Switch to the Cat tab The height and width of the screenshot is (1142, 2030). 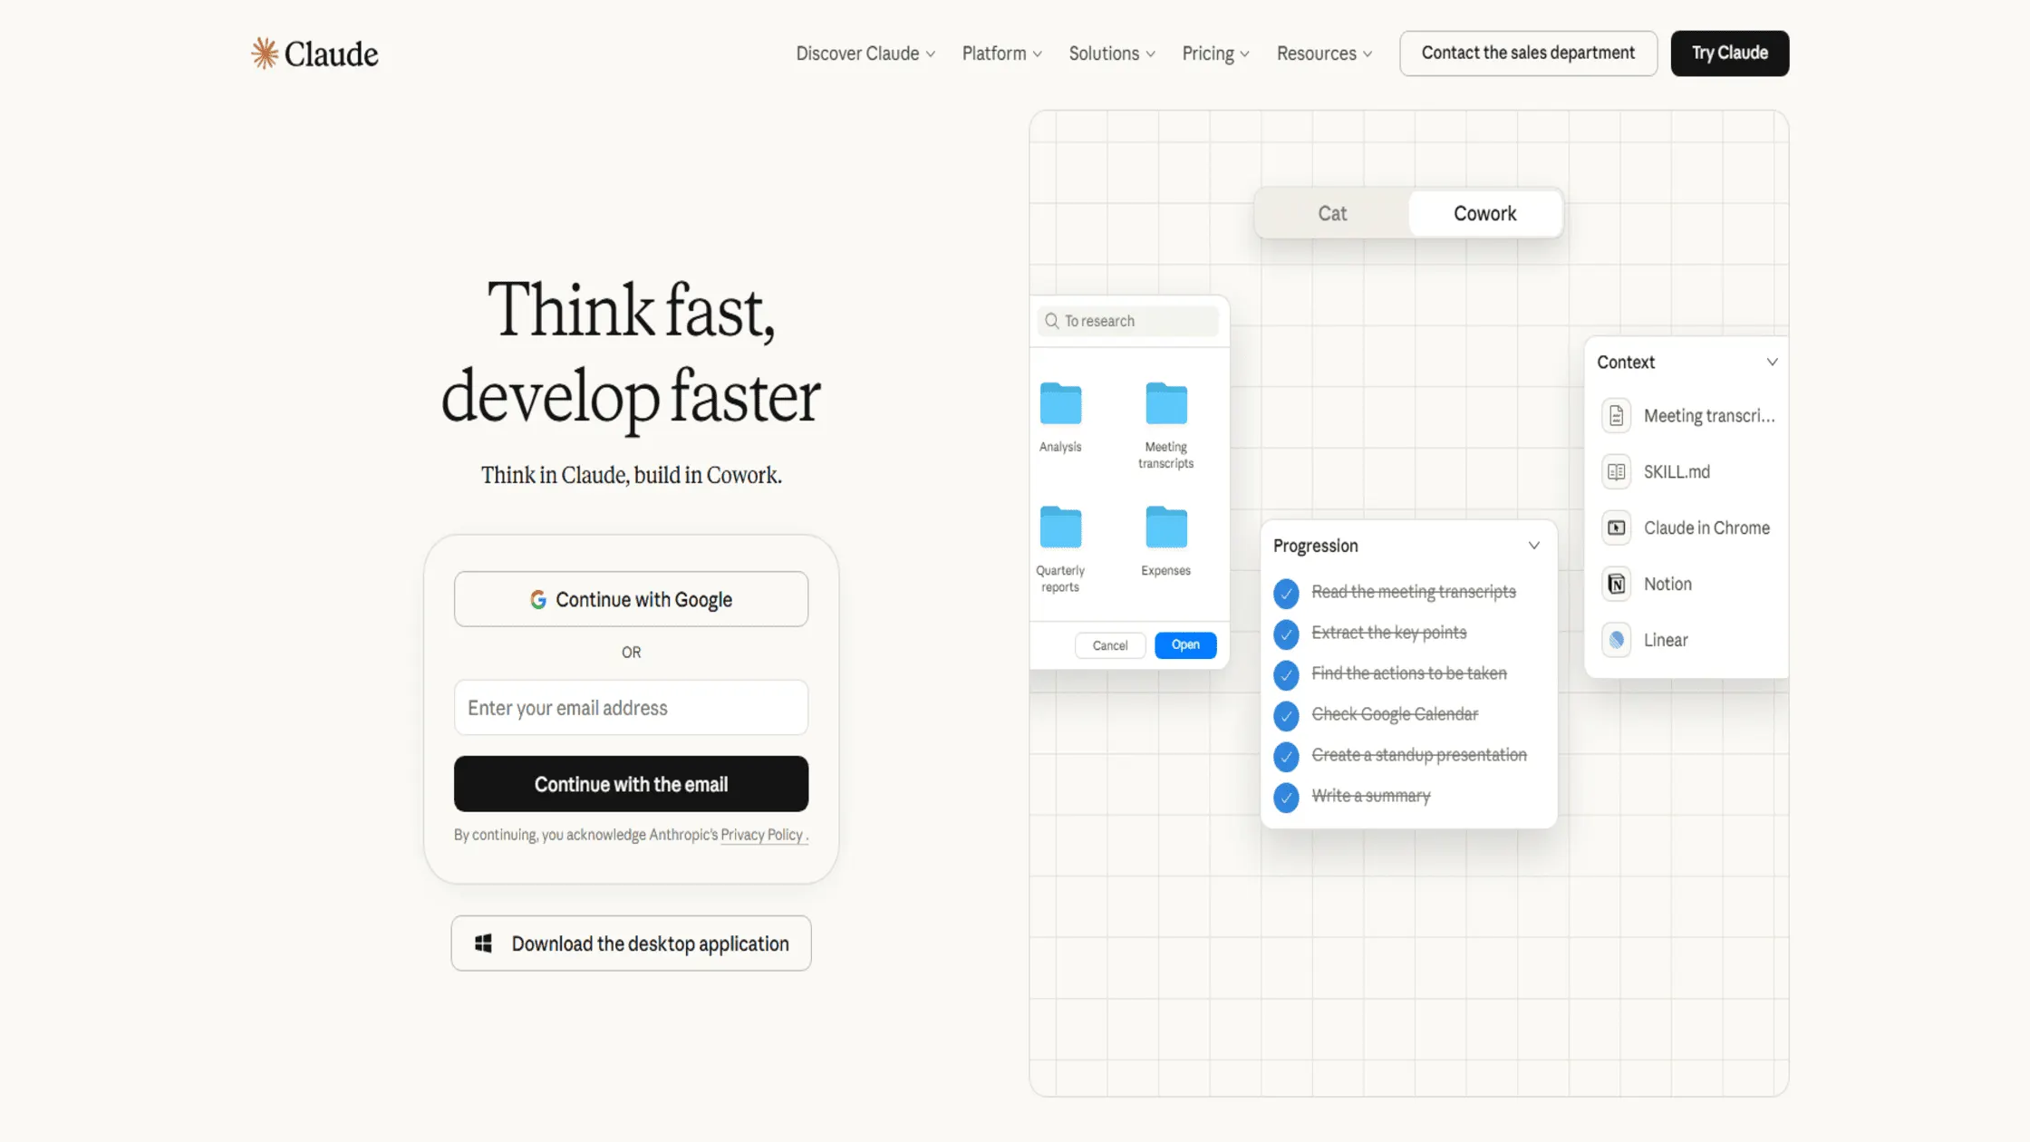[1331, 213]
